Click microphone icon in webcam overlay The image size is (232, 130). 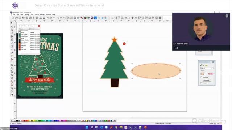tap(227, 16)
